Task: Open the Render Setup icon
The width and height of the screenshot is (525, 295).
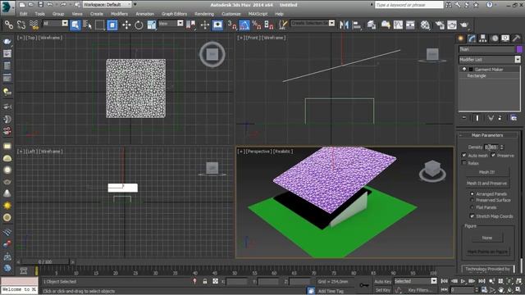Action: [440, 25]
